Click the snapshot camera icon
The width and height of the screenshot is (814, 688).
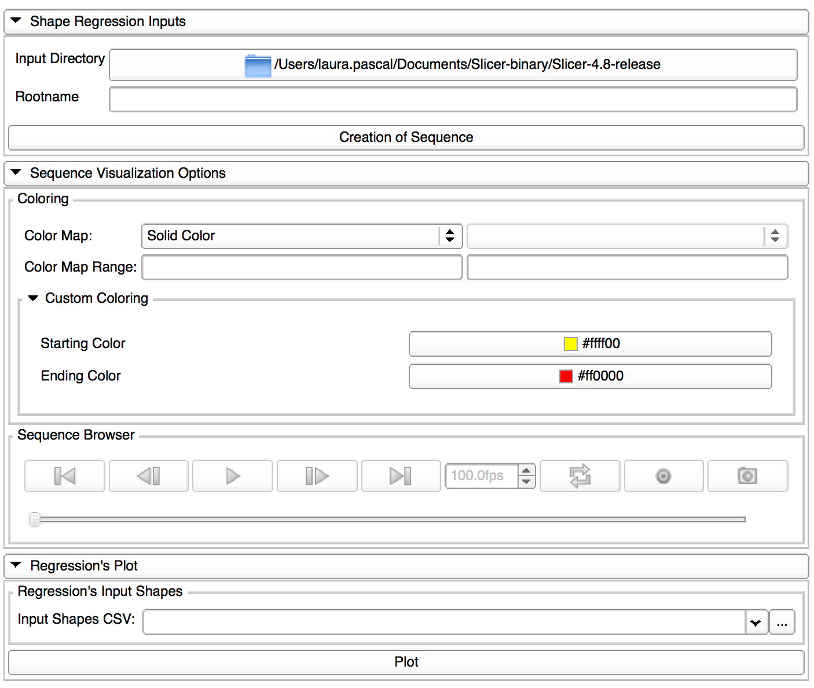747,476
